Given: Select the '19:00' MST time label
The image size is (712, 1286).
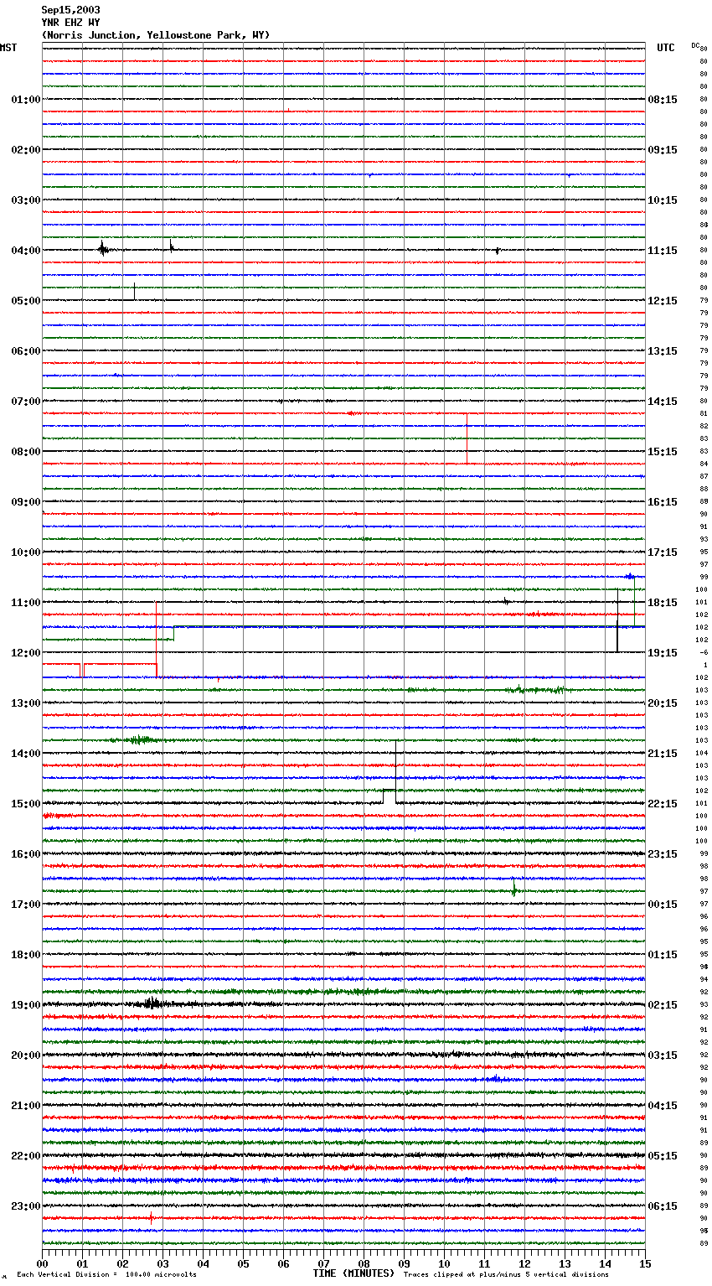Looking at the screenshot, I should point(26,1005).
